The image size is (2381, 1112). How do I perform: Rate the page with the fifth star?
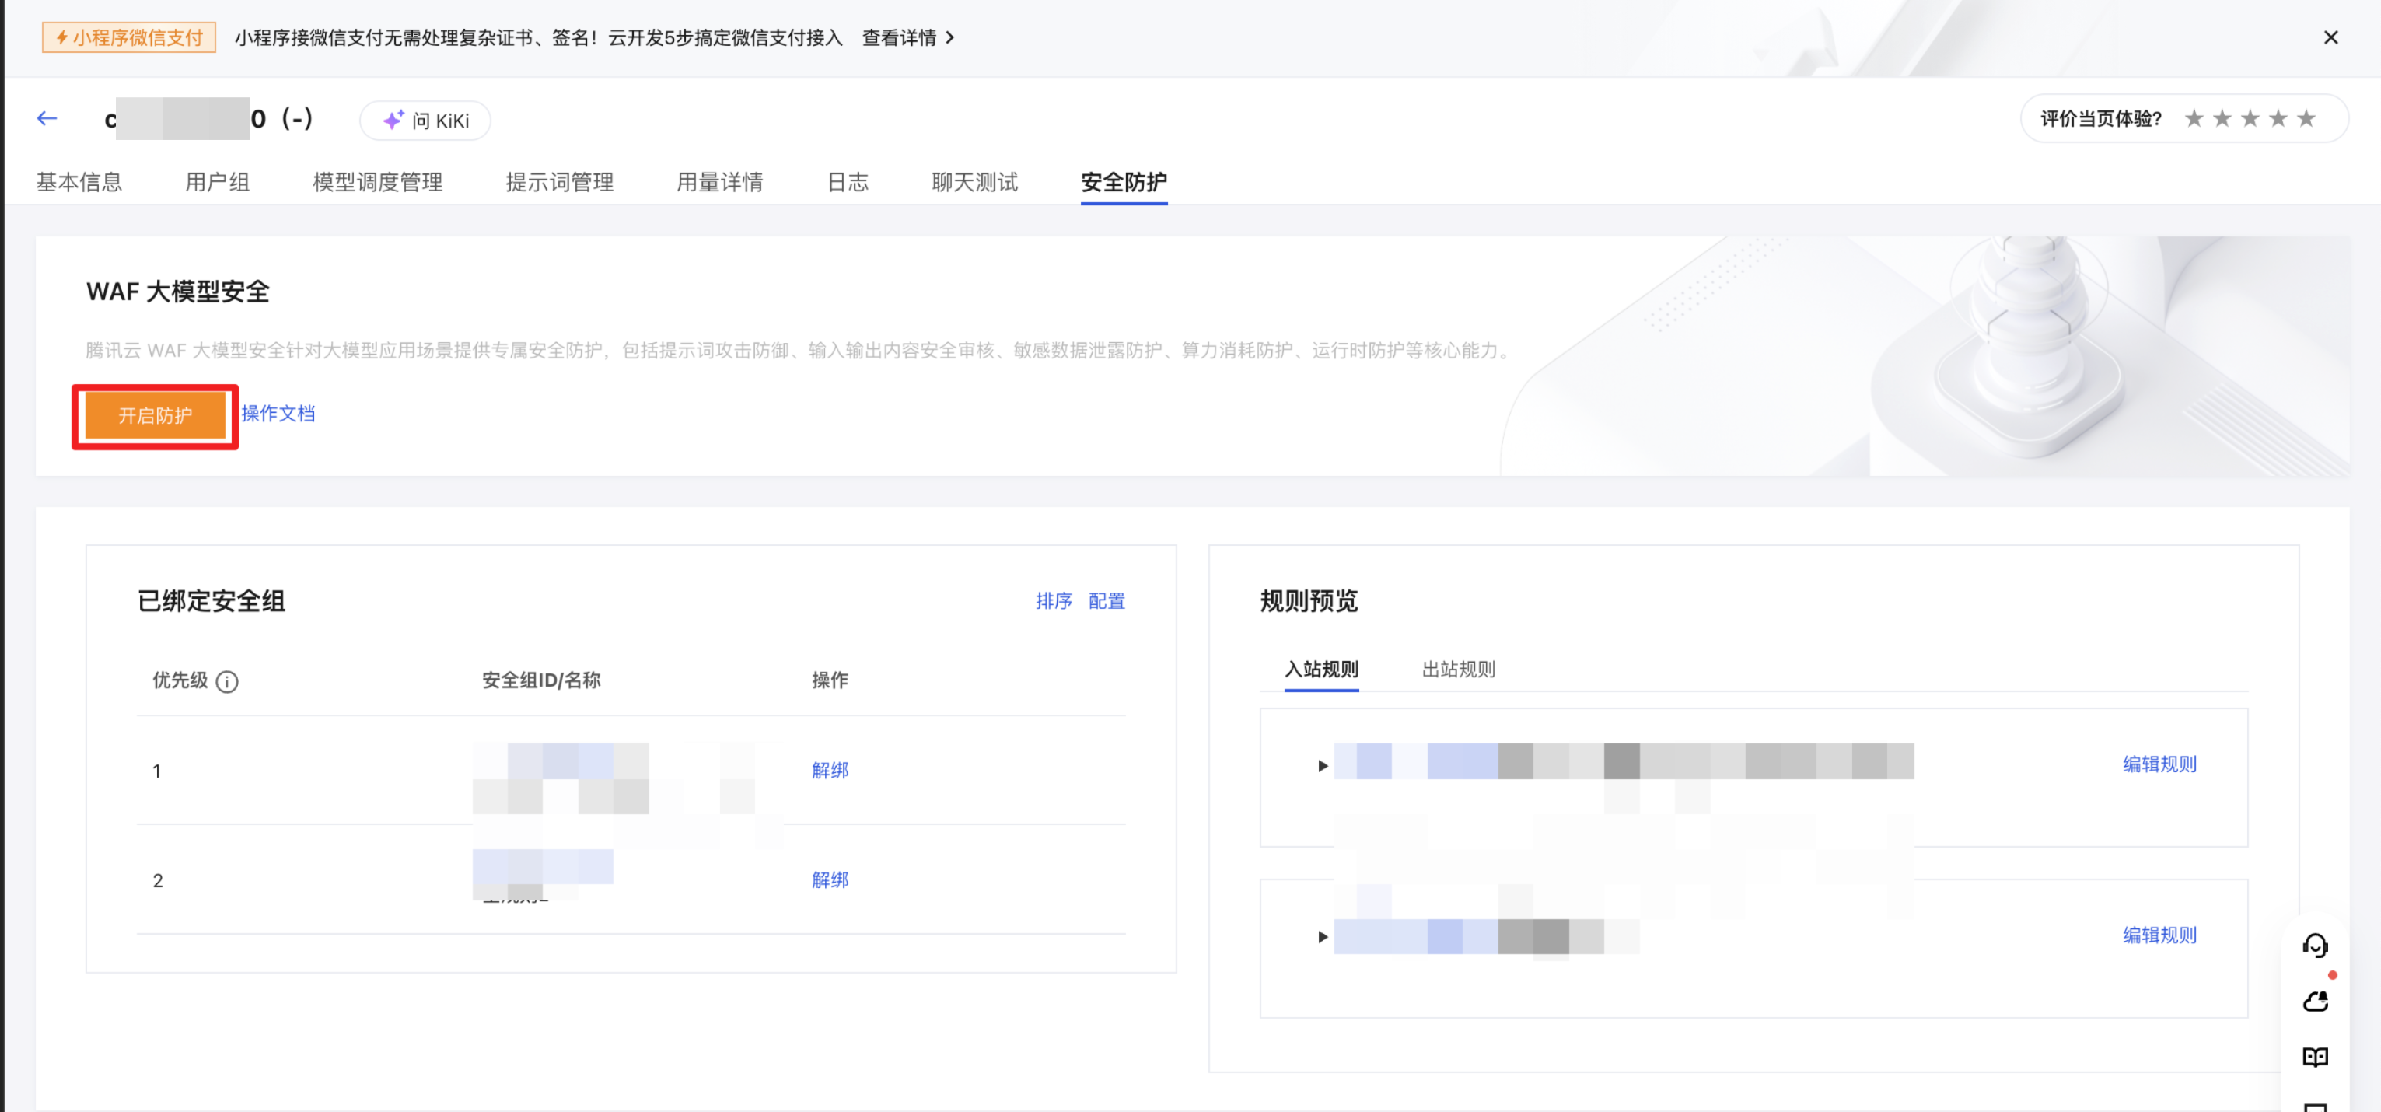pyautogui.click(x=2306, y=118)
